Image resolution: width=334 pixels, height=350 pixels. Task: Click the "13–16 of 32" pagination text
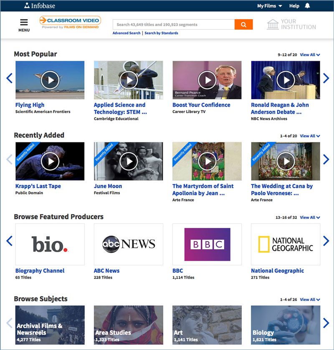pyautogui.click(x=286, y=217)
